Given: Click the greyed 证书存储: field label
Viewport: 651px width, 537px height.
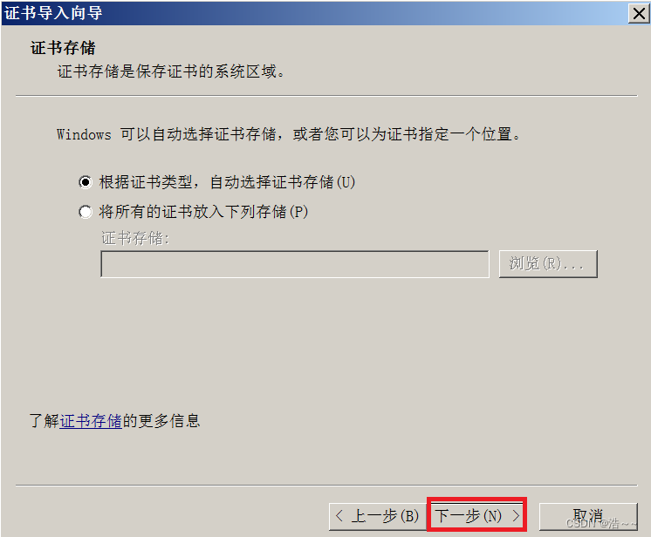Looking at the screenshot, I should tap(136, 239).
